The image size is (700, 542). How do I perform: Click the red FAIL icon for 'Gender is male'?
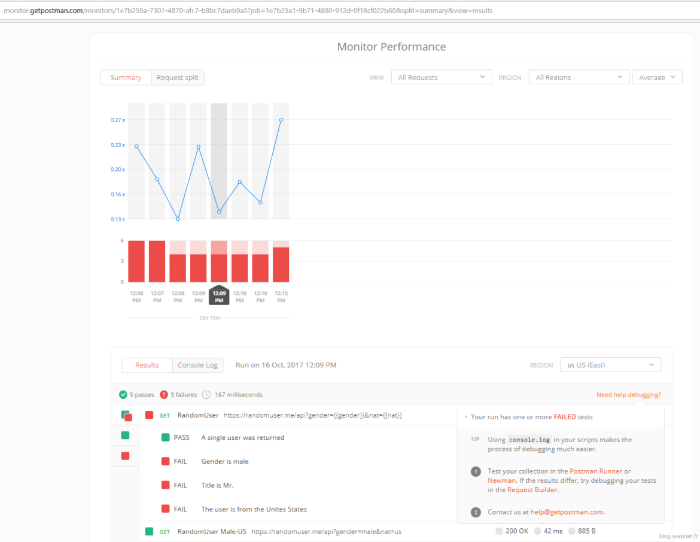(x=165, y=461)
